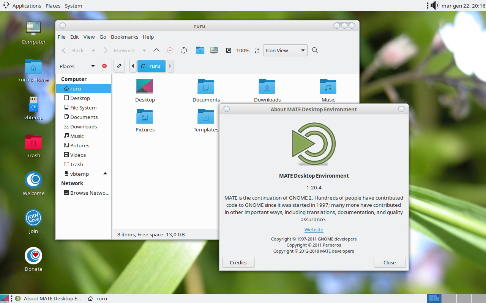Select the Pictures folder icon
The width and height of the screenshot is (486, 303).
[x=145, y=116]
